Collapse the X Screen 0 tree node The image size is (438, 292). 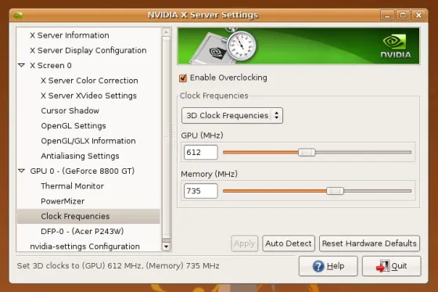tap(22, 66)
